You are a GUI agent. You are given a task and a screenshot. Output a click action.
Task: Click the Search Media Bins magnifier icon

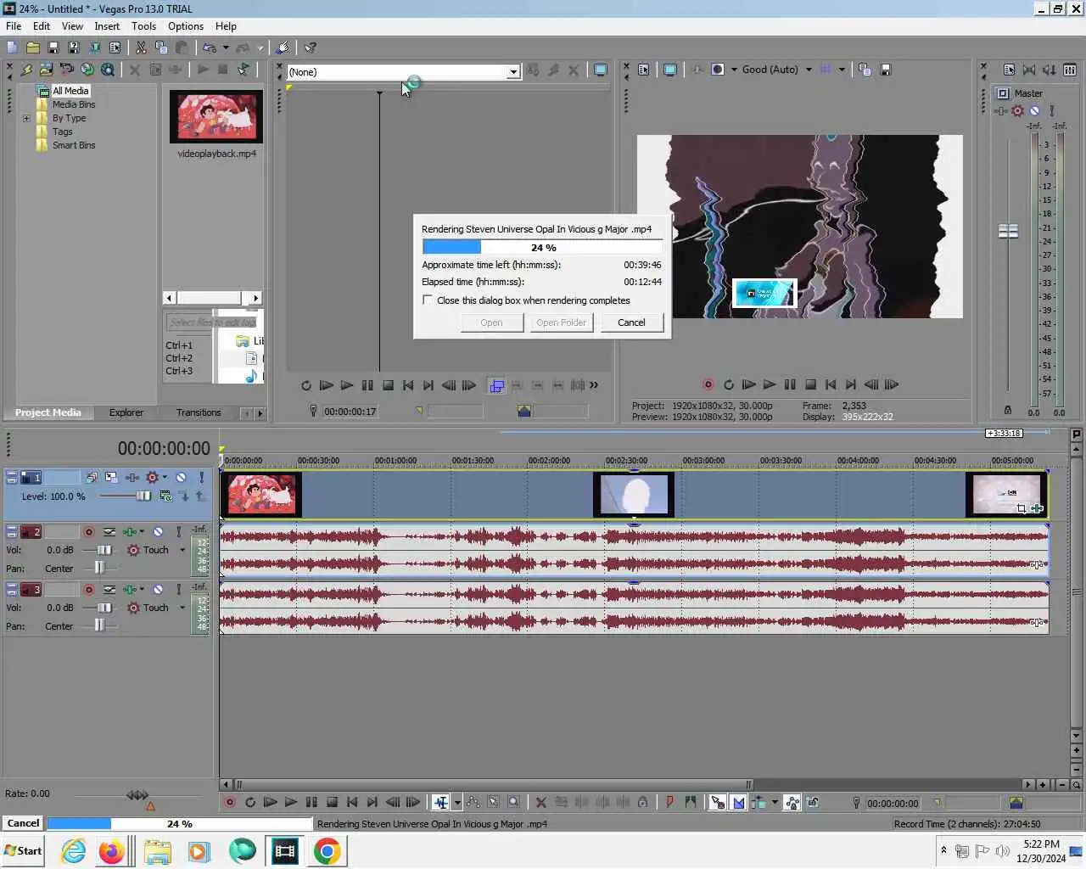(x=108, y=70)
